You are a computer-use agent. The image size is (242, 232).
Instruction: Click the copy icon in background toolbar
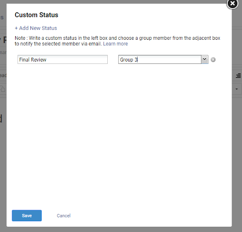coord(3,89)
